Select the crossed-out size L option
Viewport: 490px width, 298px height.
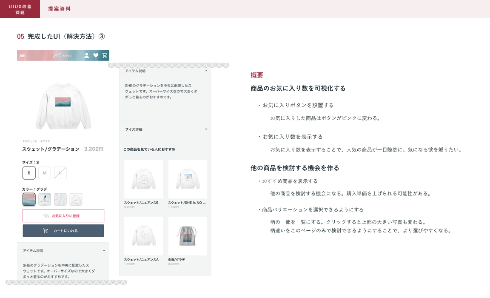pos(60,173)
